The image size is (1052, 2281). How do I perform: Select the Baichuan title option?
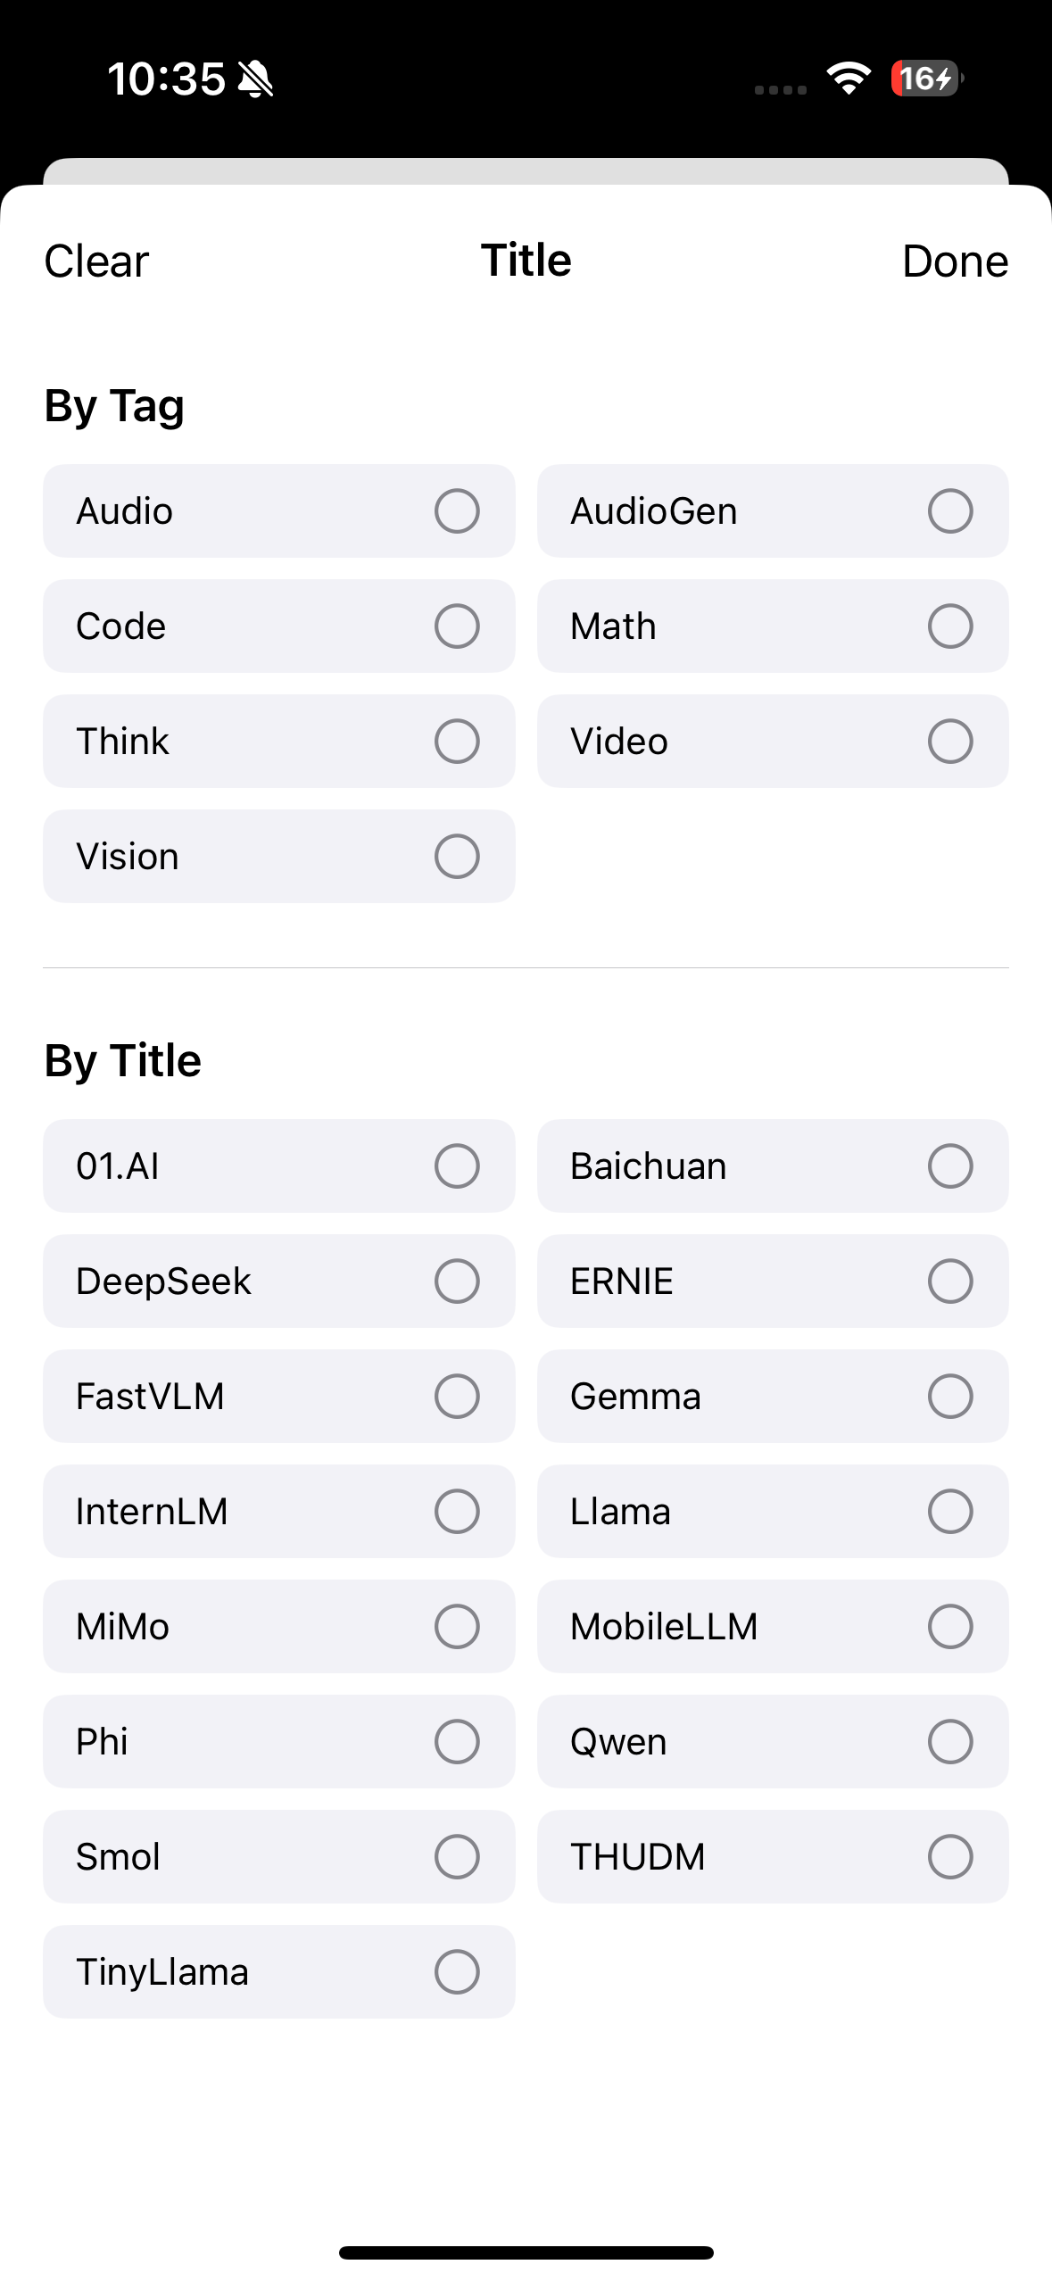[x=773, y=1165]
